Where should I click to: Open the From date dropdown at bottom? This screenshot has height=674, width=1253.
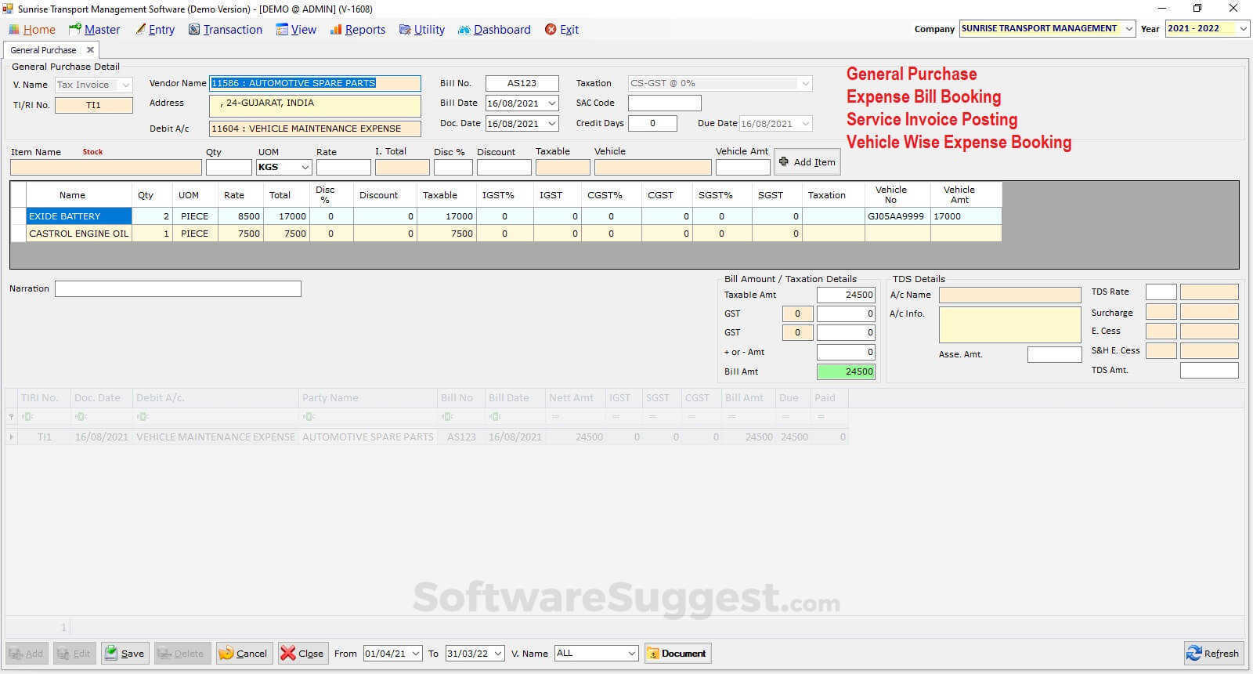pos(414,654)
